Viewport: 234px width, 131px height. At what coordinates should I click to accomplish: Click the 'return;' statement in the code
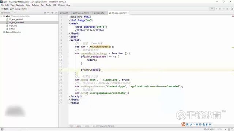coord(92,60)
